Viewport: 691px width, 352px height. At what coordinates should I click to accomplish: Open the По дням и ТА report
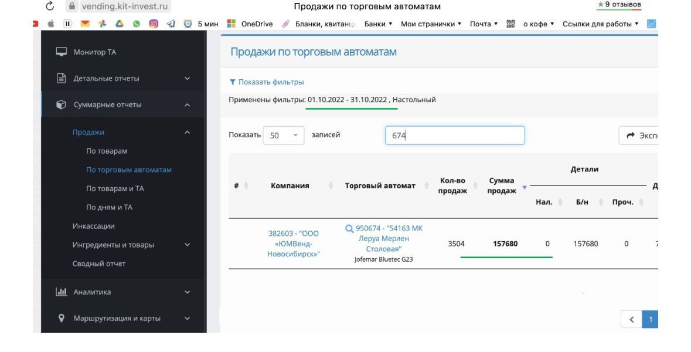tap(109, 207)
